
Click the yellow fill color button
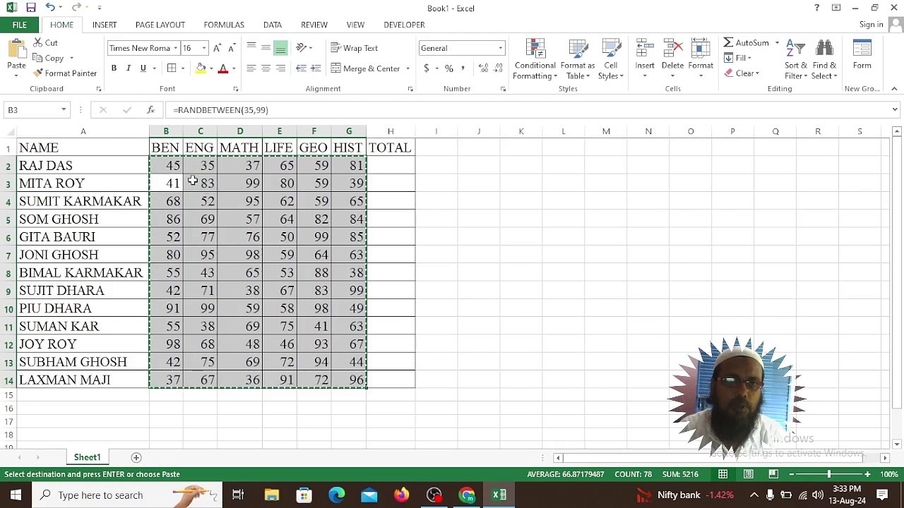[x=201, y=68]
